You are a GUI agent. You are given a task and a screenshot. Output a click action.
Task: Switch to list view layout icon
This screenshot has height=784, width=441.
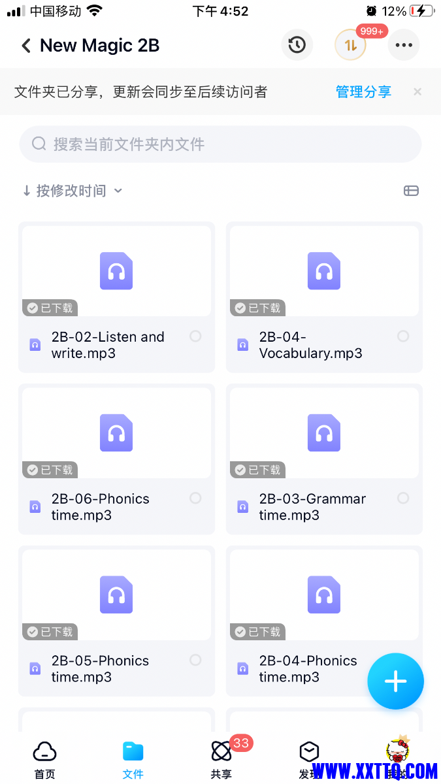coord(411,191)
